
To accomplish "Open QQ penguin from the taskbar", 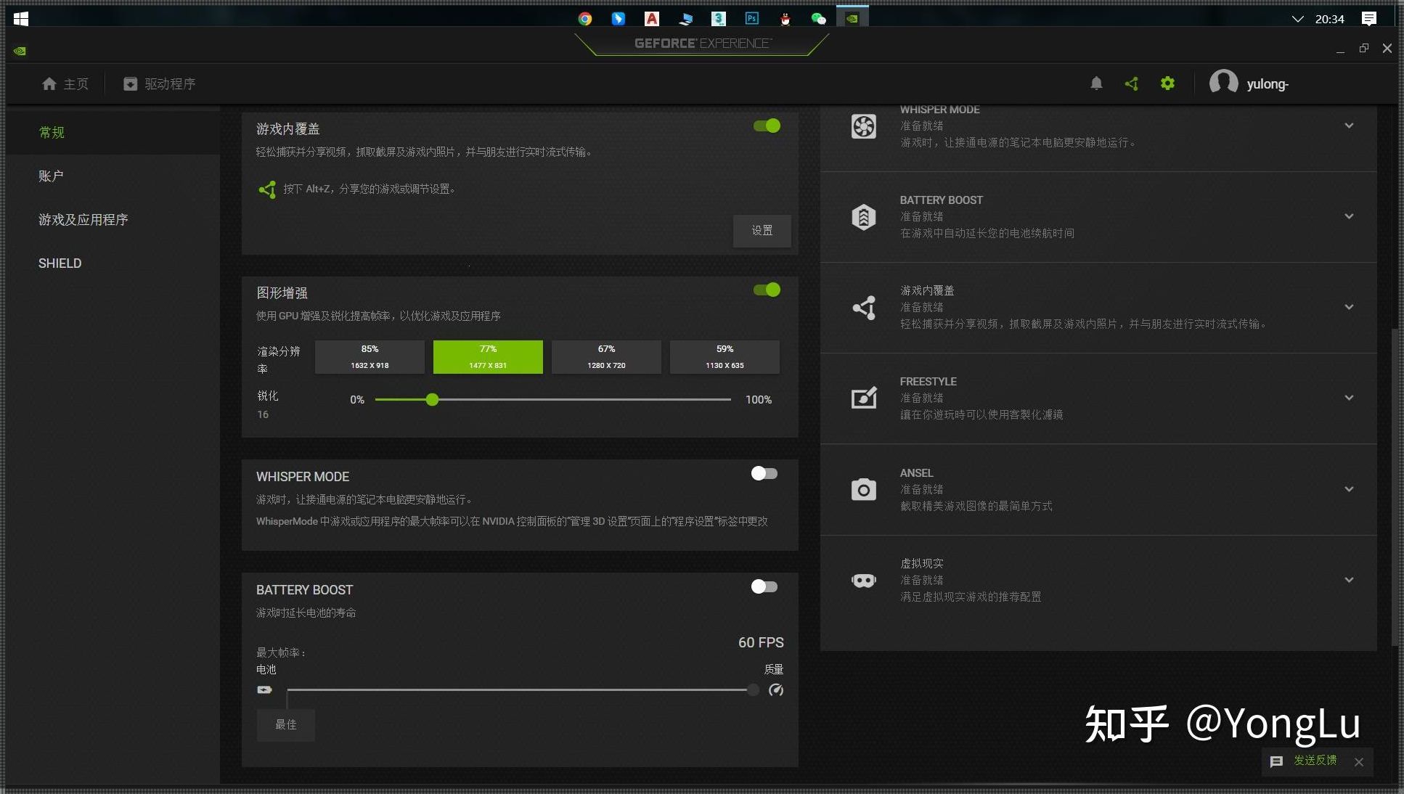I will (785, 19).
